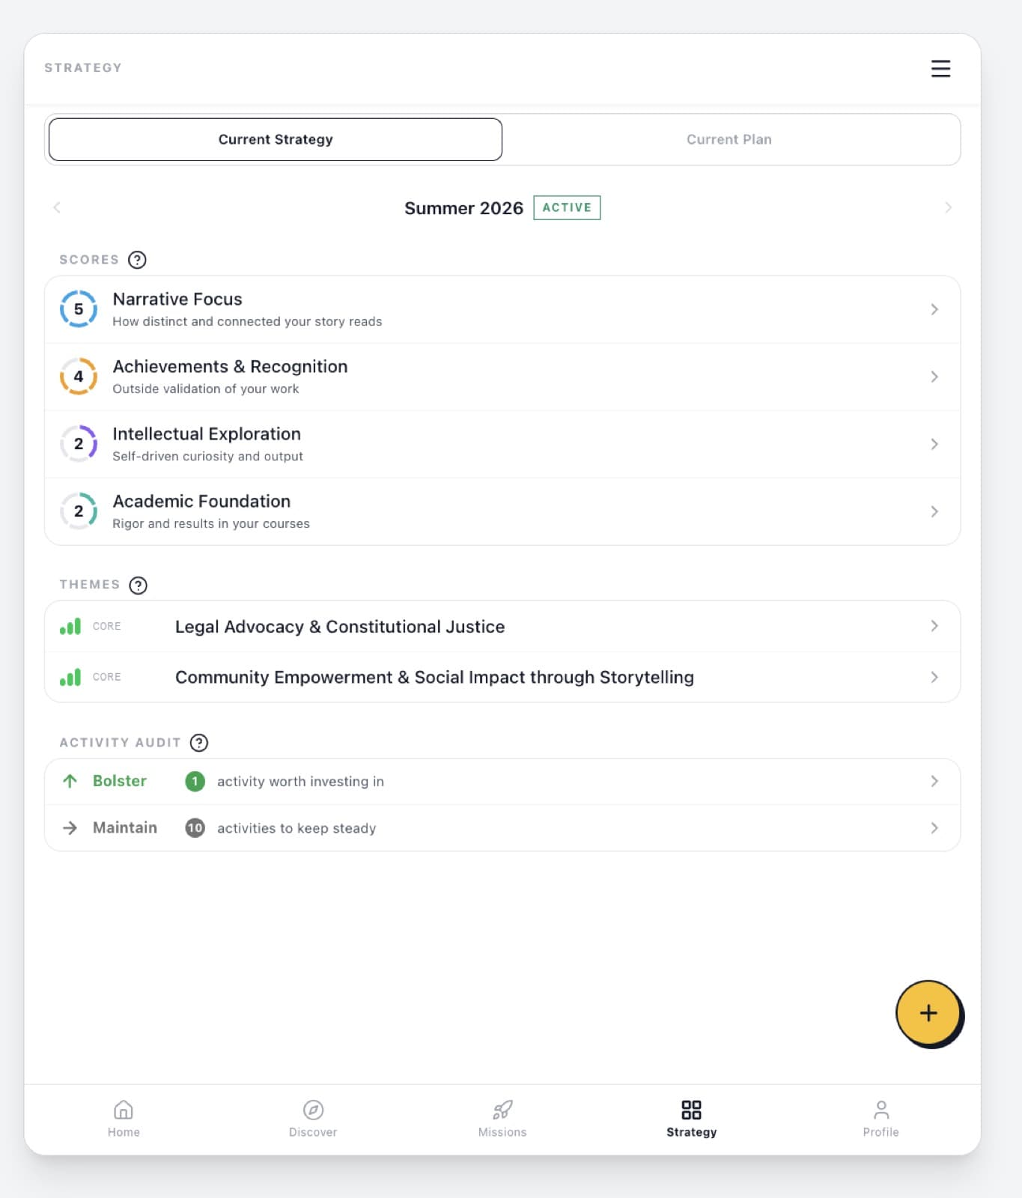Expand the Narrative Focus score row
Screen dimensions: 1022x1198
tap(502, 309)
